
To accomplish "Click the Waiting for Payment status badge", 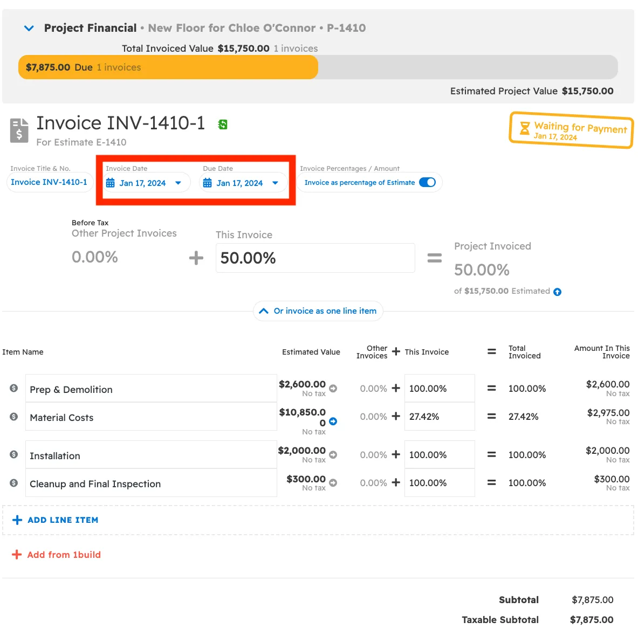I will [x=571, y=131].
